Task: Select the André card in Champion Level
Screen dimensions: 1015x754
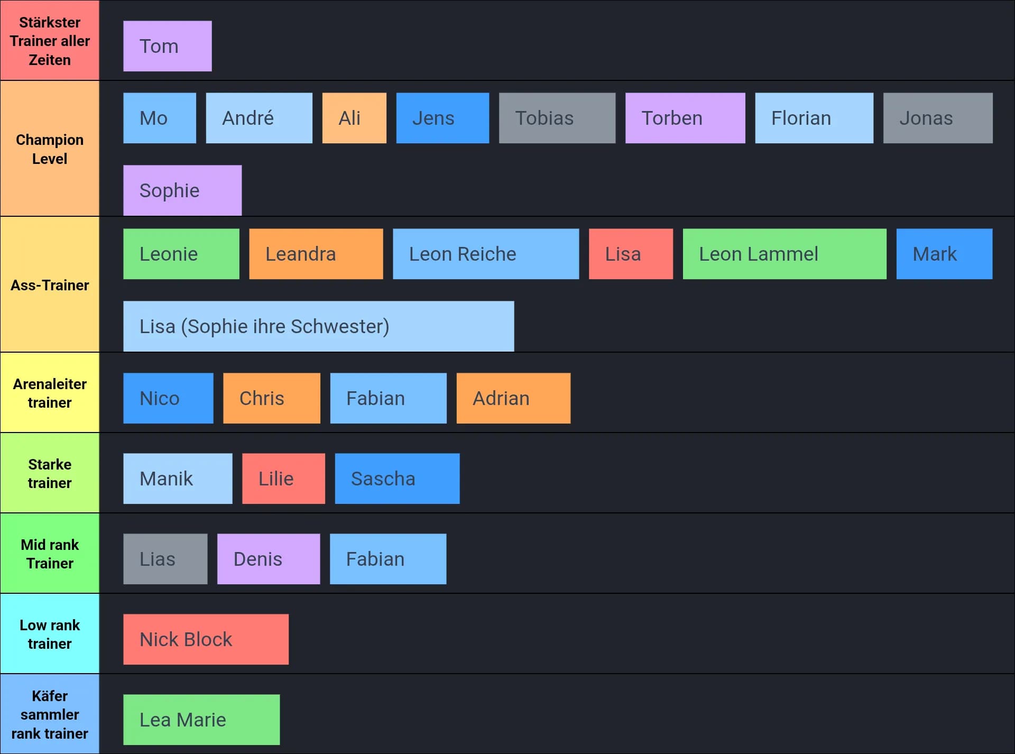Action: 259,118
